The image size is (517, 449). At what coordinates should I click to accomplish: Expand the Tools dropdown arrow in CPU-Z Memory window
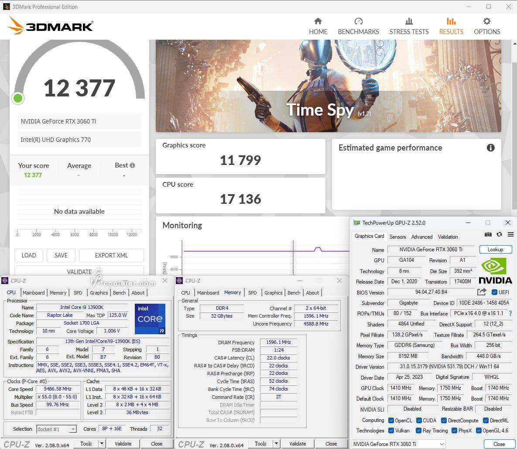pos(276,444)
